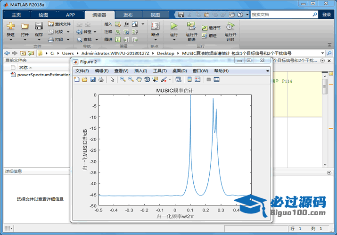337x235 pixels.
Task: Open Figure 2 File (文件) menu
Action: pyautogui.click(x=82, y=71)
